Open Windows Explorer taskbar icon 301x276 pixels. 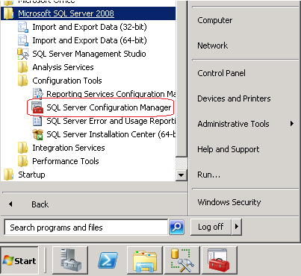pyautogui.click(x=145, y=260)
